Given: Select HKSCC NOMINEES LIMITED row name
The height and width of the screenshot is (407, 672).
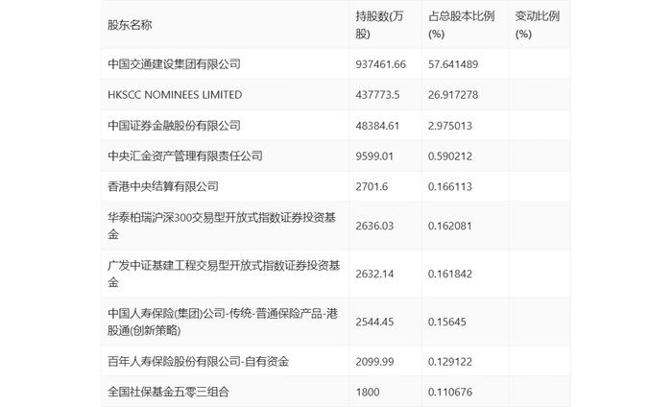Looking at the screenshot, I should (175, 95).
